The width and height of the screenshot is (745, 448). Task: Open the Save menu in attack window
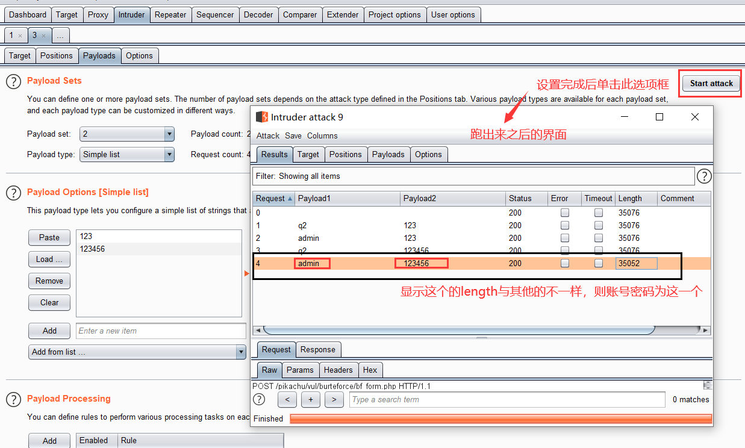coord(293,135)
